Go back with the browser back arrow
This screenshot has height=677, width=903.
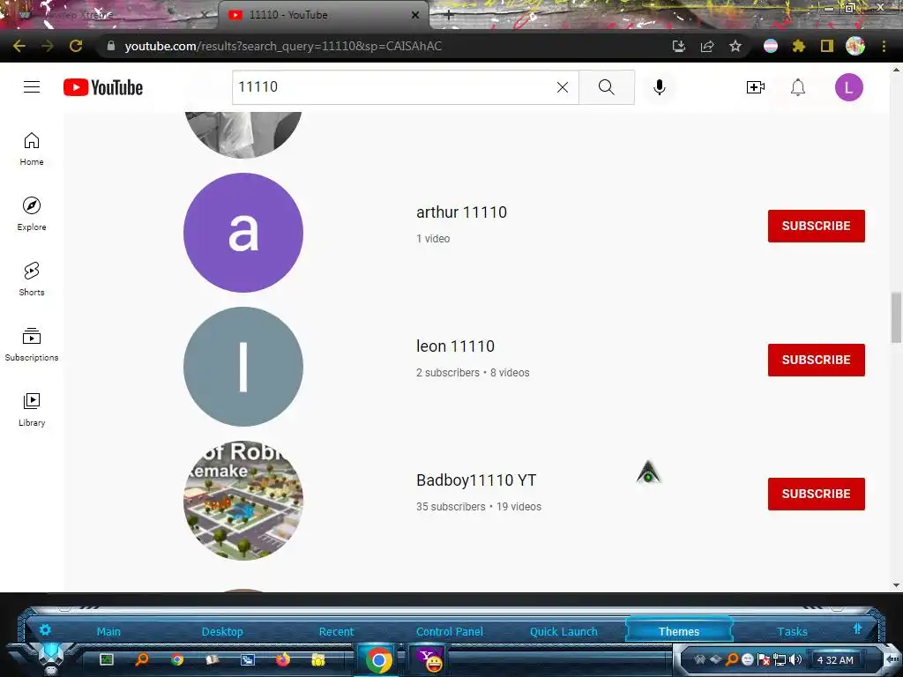click(x=19, y=46)
